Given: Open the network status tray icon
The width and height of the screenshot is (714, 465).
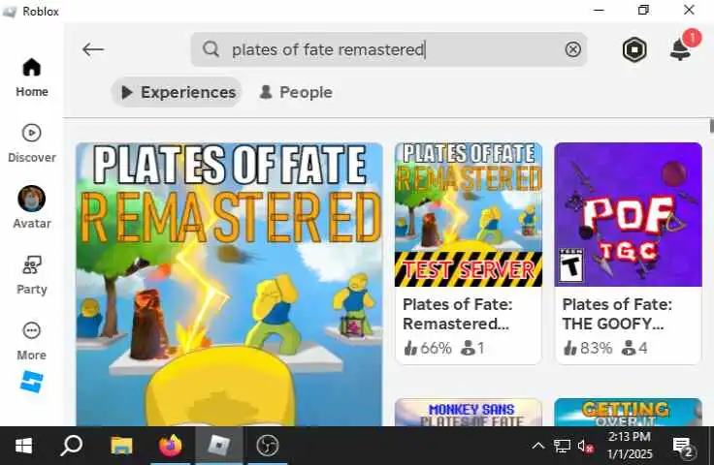Looking at the screenshot, I should click(x=562, y=447).
